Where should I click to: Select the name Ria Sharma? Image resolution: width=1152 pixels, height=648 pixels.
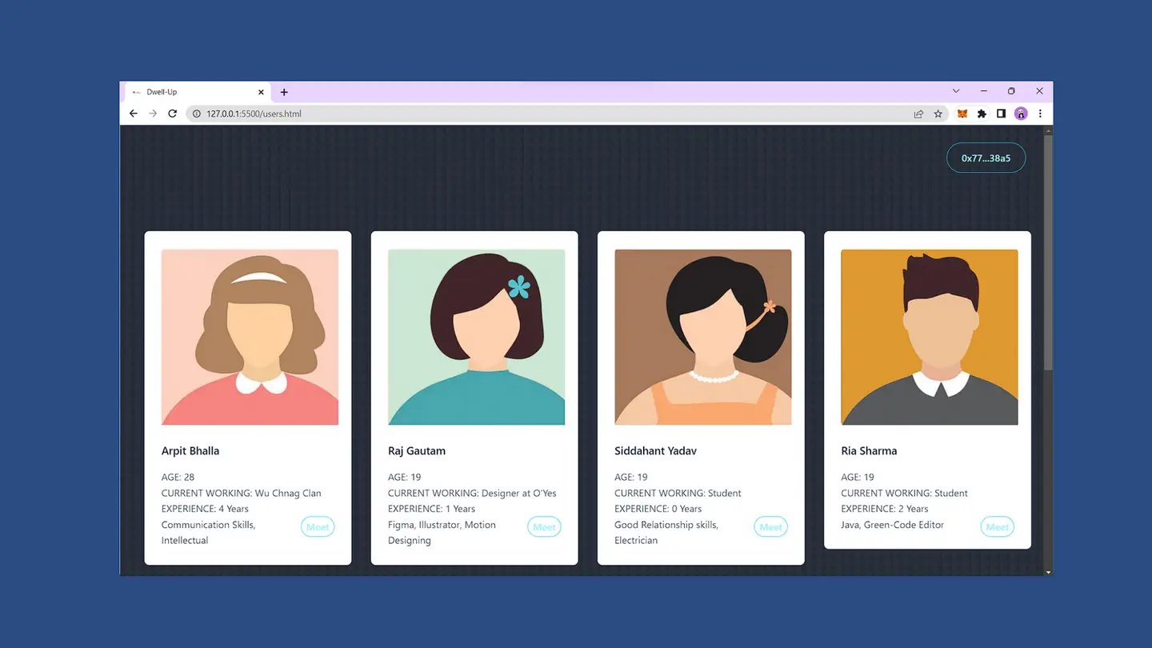(x=869, y=451)
